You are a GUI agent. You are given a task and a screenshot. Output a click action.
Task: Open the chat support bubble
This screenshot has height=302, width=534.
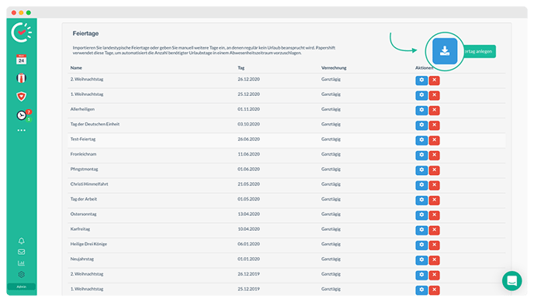pos(511,281)
